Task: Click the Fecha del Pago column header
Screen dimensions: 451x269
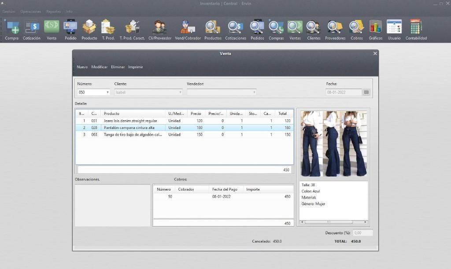Action: coord(225,189)
